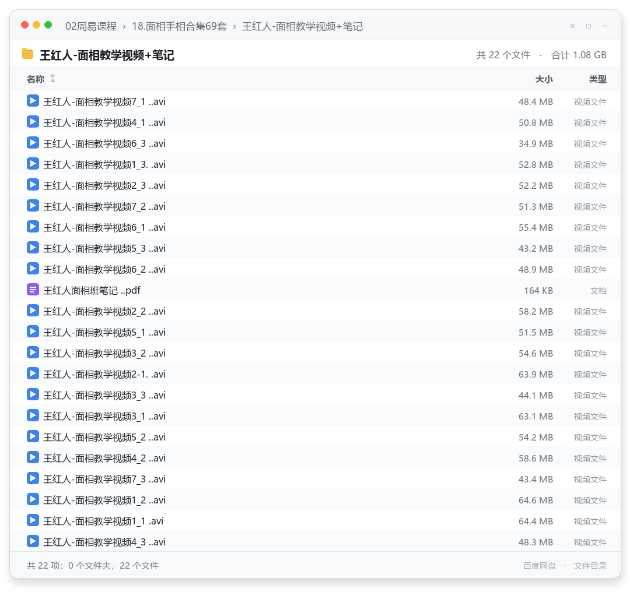The height and width of the screenshot is (592, 630).
Task: Sort by 名称 column header
Action: tap(36, 79)
